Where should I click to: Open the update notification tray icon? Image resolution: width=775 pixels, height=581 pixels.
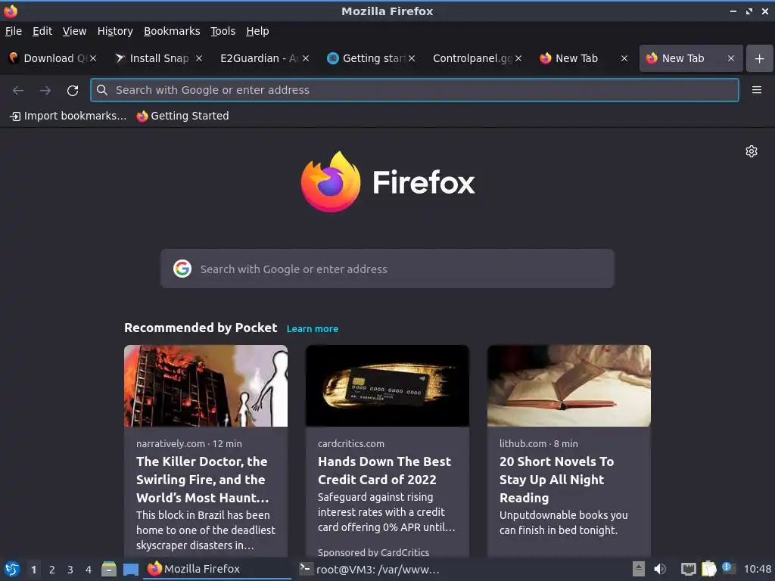pyautogui.click(x=729, y=568)
